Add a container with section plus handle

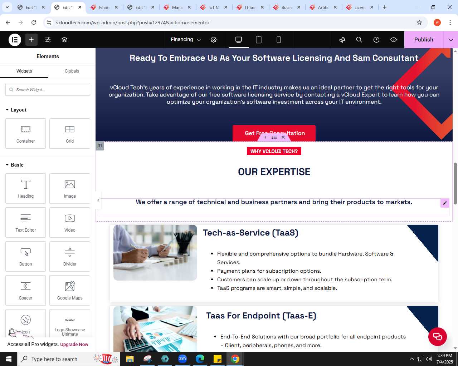point(265,137)
